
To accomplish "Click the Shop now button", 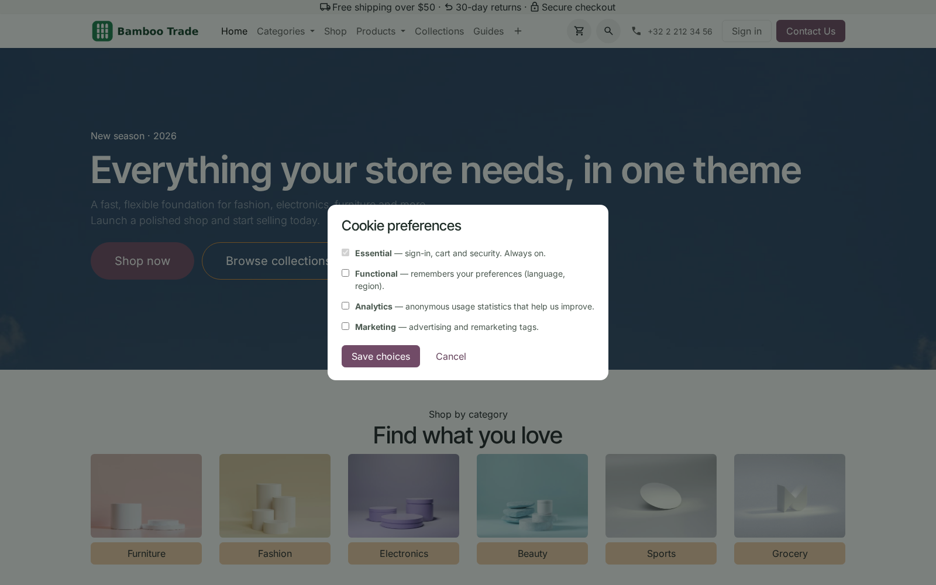I will [142, 261].
